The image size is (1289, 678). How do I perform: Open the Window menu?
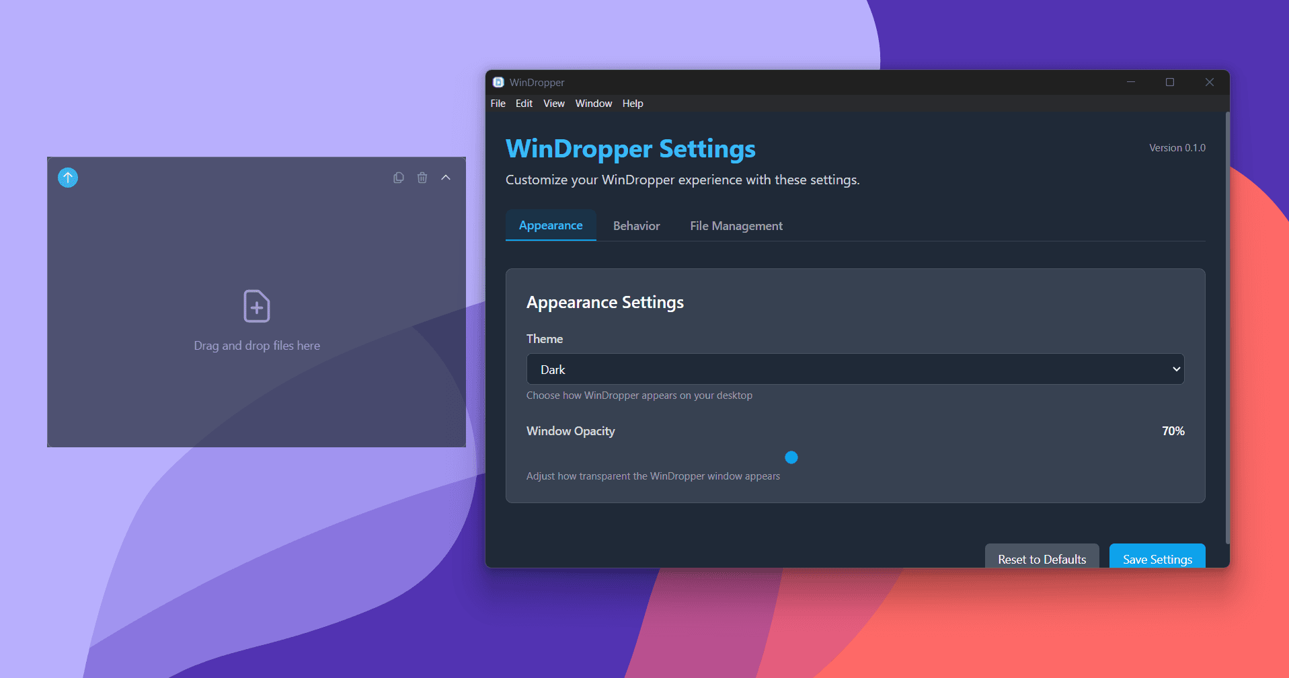593,103
